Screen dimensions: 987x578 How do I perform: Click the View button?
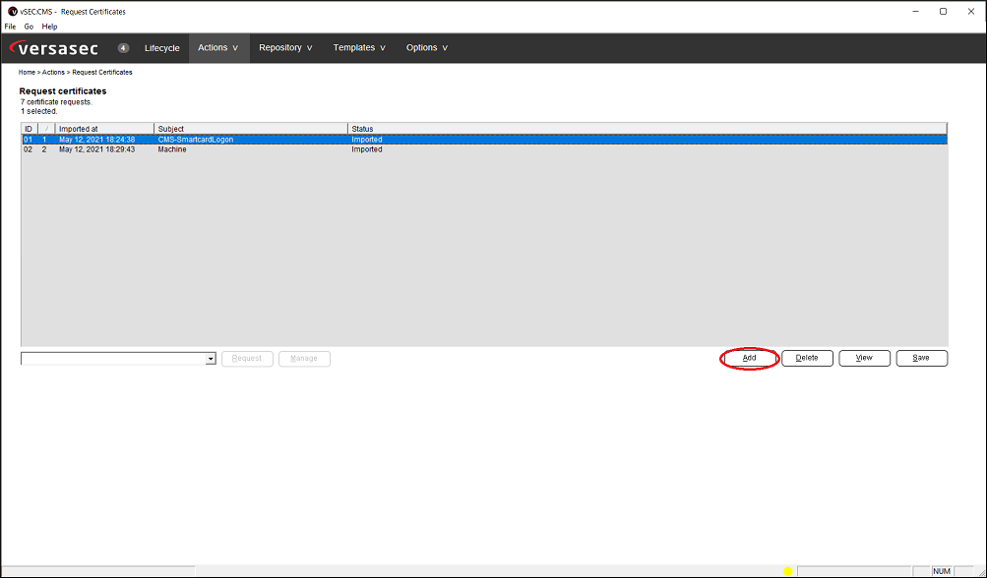tap(864, 358)
